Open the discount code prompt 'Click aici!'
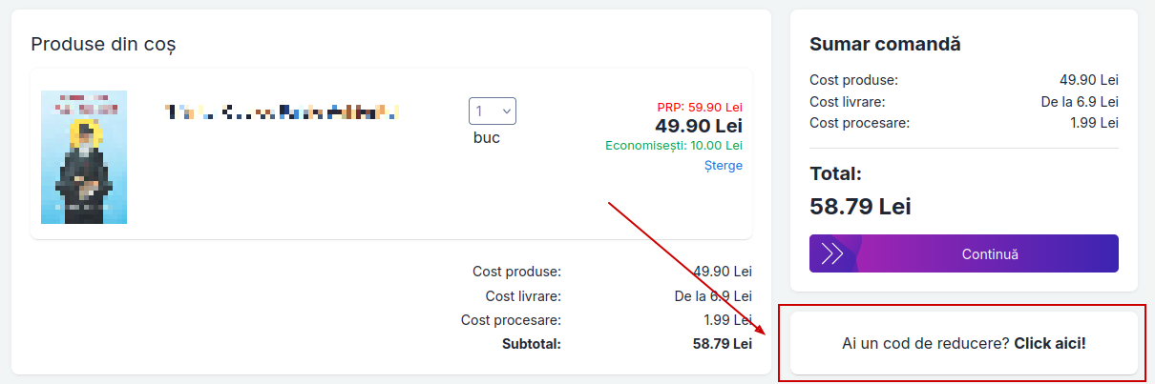The height and width of the screenshot is (384, 1155). click(x=1050, y=343)
